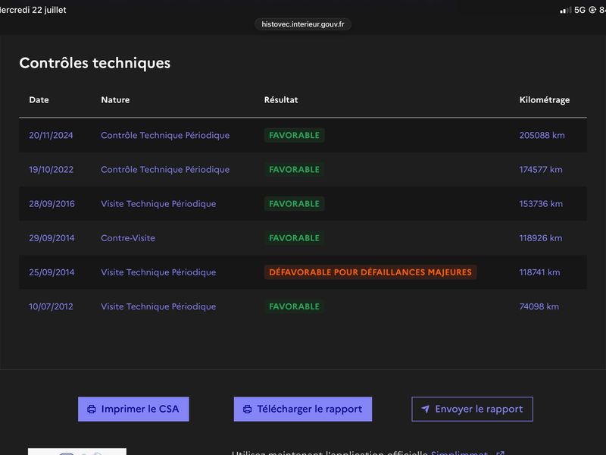606x455 pixels.
Task: Click DÉFAVORABLE POUR DÉFAILLANCES MAJEURES badge
Action: (370, 272)
